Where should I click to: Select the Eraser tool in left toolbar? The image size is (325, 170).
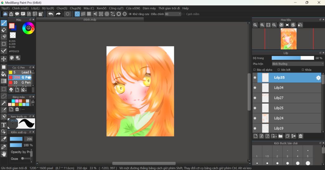click(4, 30)
